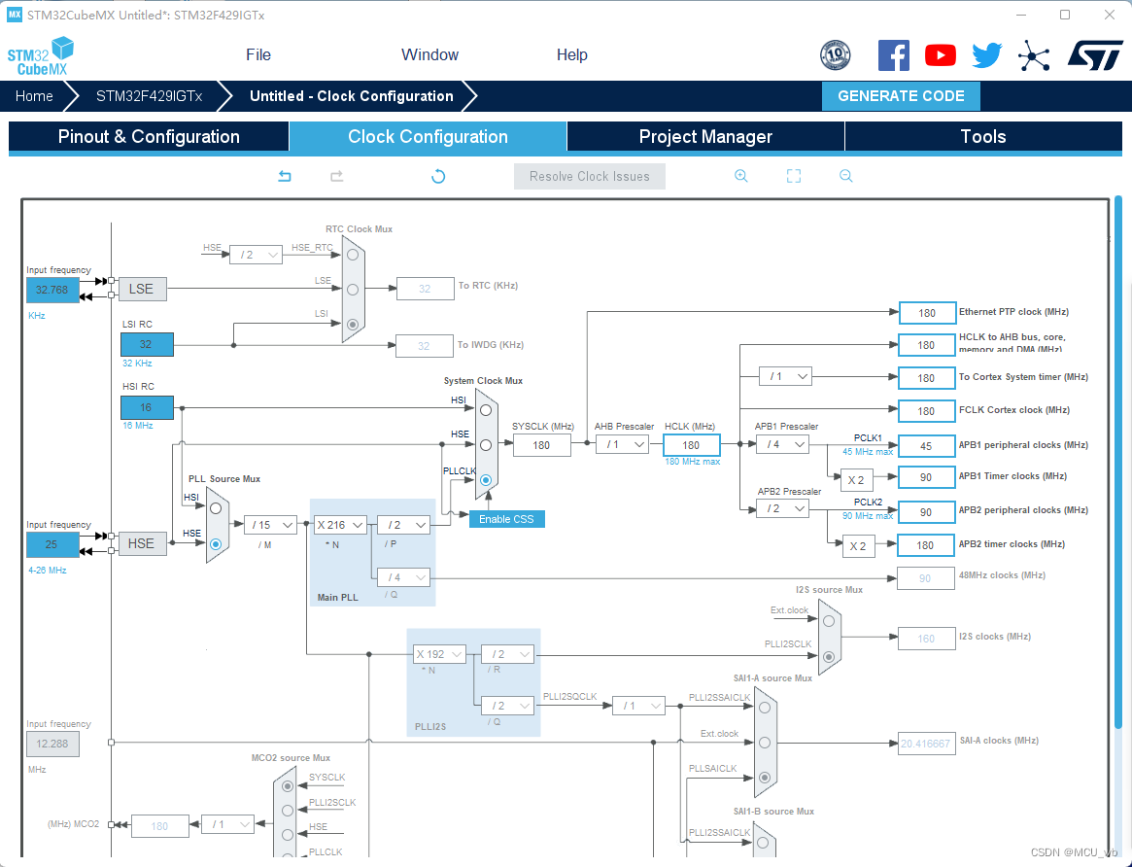Open the Twitter bird icon
Viewport: 1132px width, 867px height.
[986, 55]
